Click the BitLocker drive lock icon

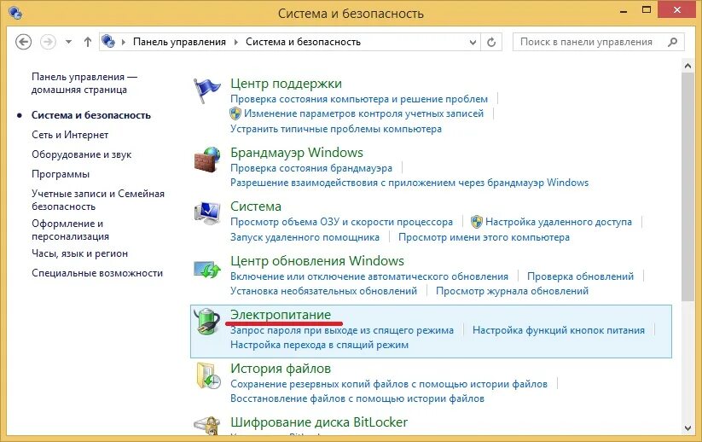(206, 426)
